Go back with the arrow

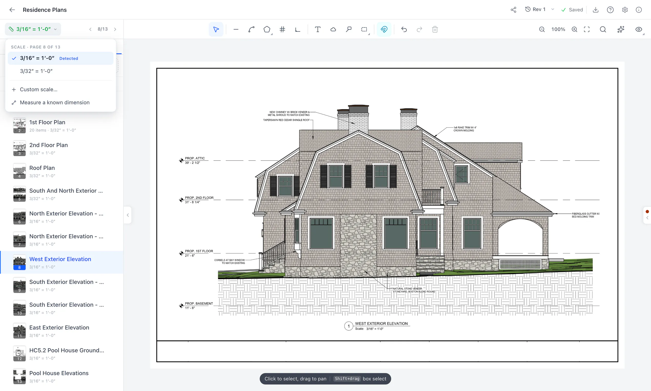tap(12, 10)
